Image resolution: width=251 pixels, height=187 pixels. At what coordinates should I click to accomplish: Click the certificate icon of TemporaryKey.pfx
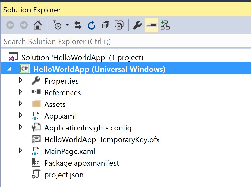[36, 139]
